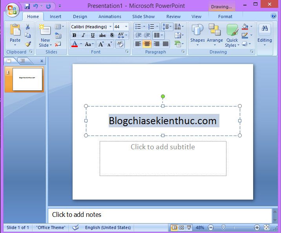Decrease the list indent level
Viewport: 281px width, 233px height.
pos(138,35)
